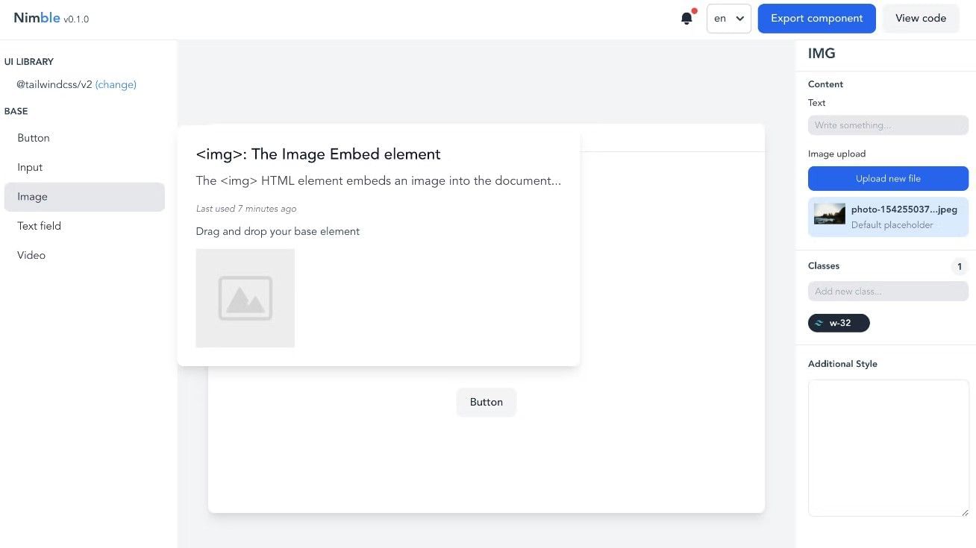The height and width of the screenshot is (548, 976).
Task: Click the Add new class field
Action: [887, 291]
